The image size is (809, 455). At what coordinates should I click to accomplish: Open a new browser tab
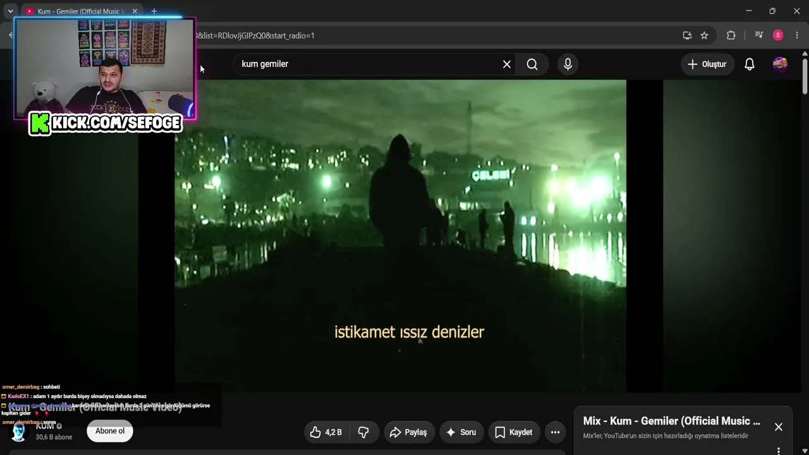tap(154, 11)
